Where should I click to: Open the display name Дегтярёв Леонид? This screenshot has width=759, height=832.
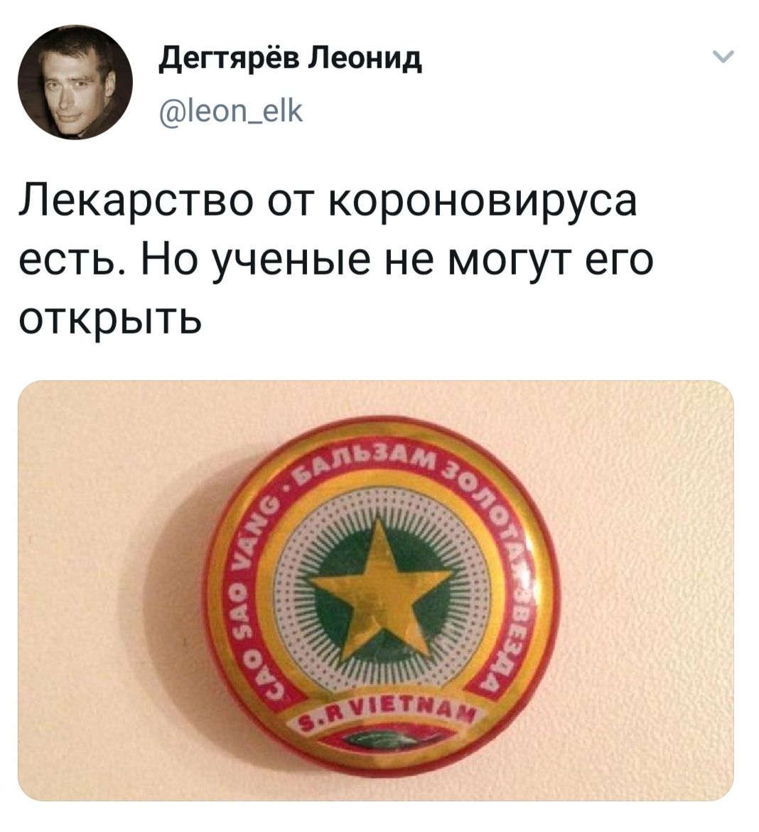coord(291,60)
